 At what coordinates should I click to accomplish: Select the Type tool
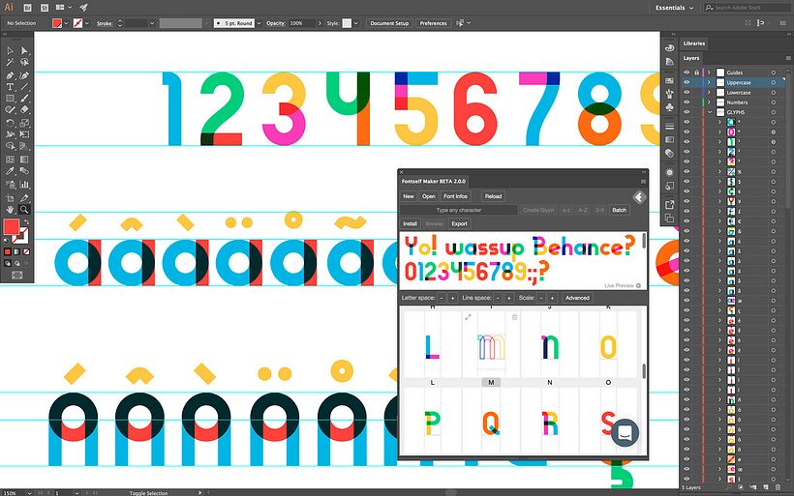(x=10, y=87)
